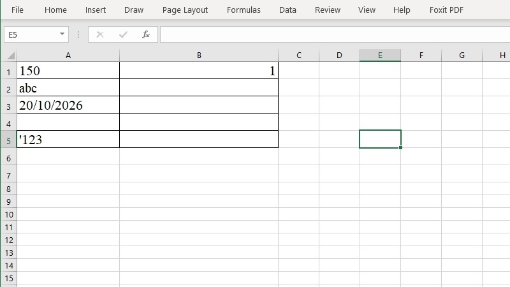This screenshot has height=287, width=510.
Task: Select row 15 header
Action: 8,278
